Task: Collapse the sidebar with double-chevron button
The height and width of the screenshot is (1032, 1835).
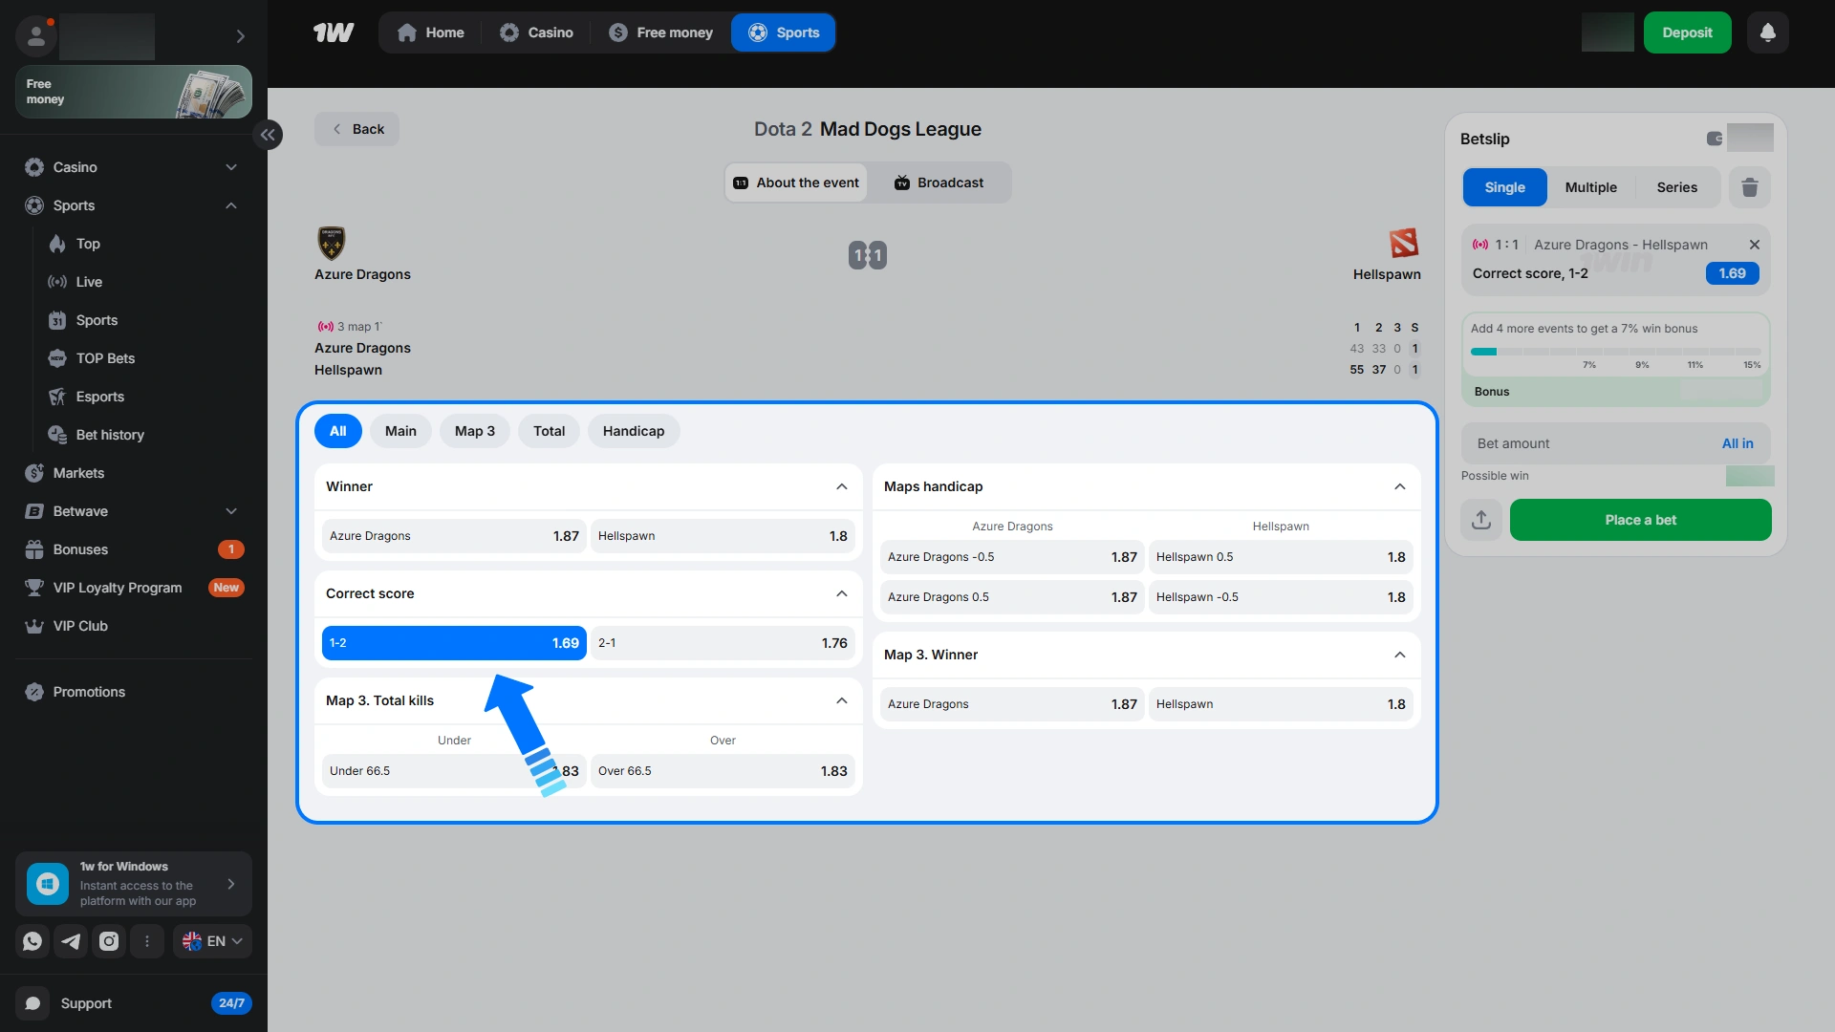Action: (268, 135)
